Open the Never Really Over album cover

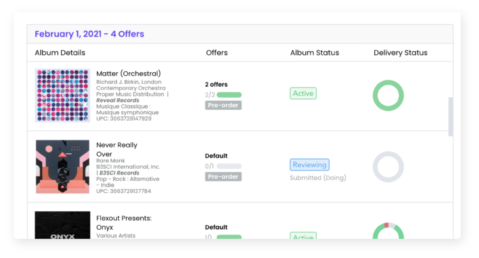(63, 167)
